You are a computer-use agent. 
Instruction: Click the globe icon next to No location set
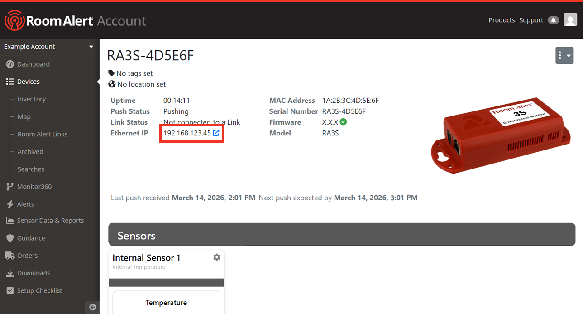click(x=112, y=84)
